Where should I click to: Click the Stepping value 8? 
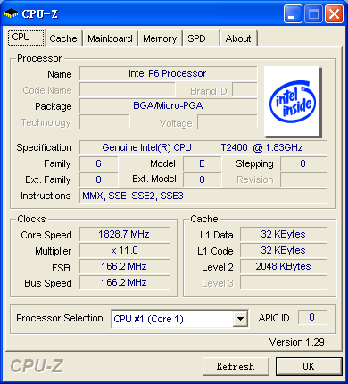[x=303, y=163]
